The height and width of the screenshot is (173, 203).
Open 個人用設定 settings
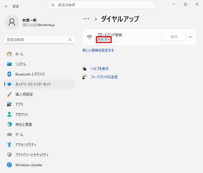39,94
